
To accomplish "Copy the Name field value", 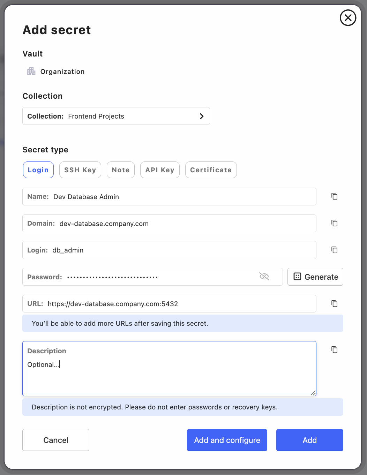I will [334, 196].
